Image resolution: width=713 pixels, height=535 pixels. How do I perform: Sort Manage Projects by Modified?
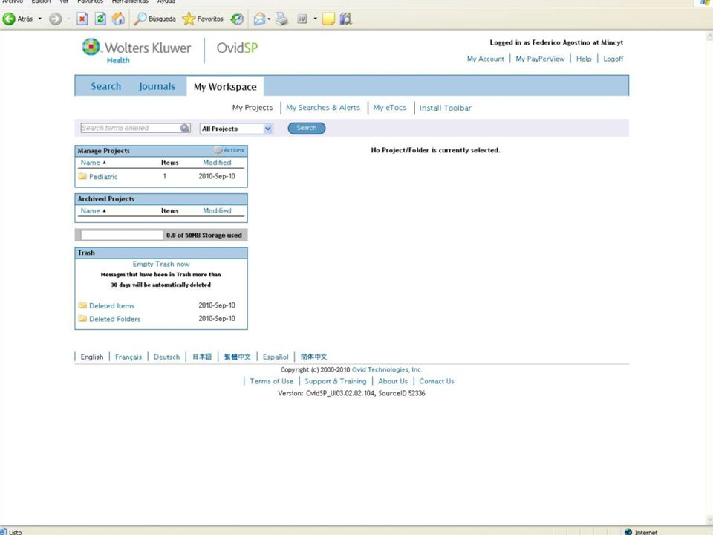[217, 163]
